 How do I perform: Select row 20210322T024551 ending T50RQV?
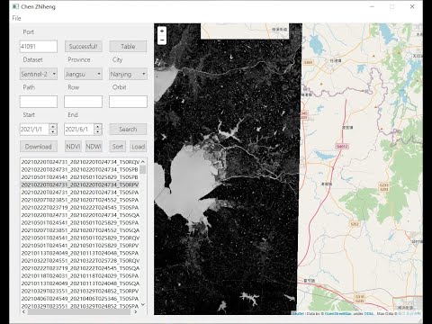(x=80, y=261)
